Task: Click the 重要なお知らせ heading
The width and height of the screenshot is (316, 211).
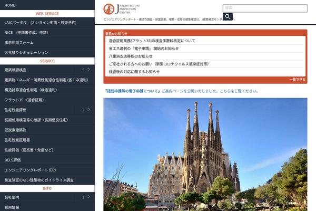Action: (x=116, y=34)
